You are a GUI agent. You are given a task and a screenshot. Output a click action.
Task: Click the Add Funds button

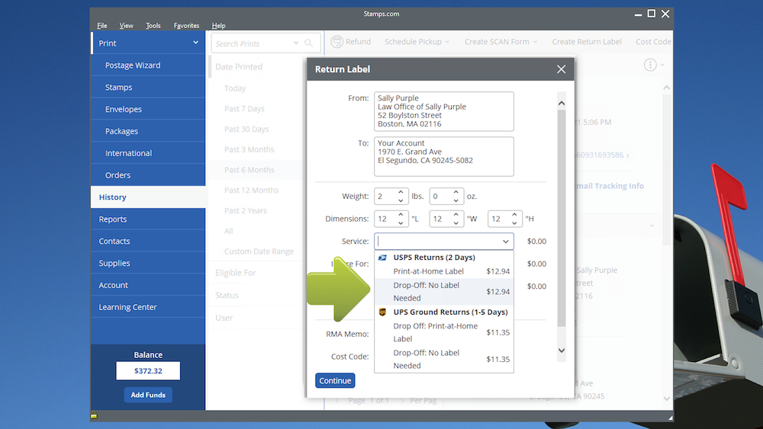[148, 395]
